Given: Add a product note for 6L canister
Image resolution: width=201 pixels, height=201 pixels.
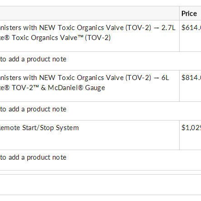Looking at the screenshot, I should (x=33, y=109).
